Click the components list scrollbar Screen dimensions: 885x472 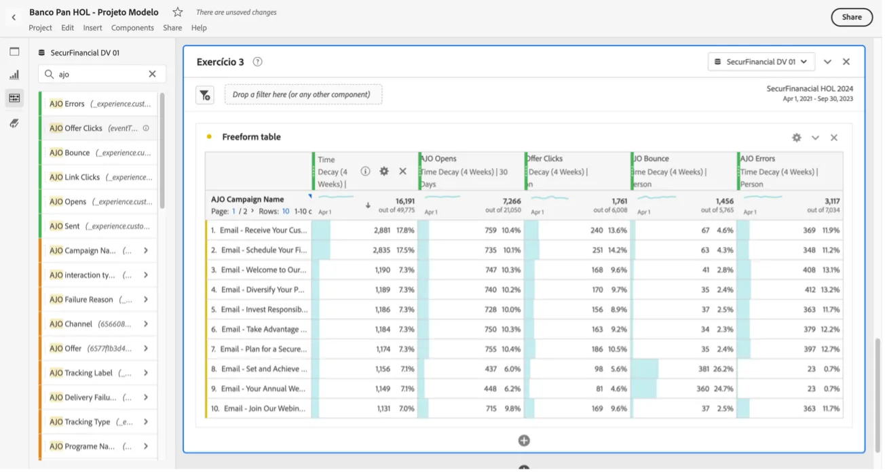162,151
